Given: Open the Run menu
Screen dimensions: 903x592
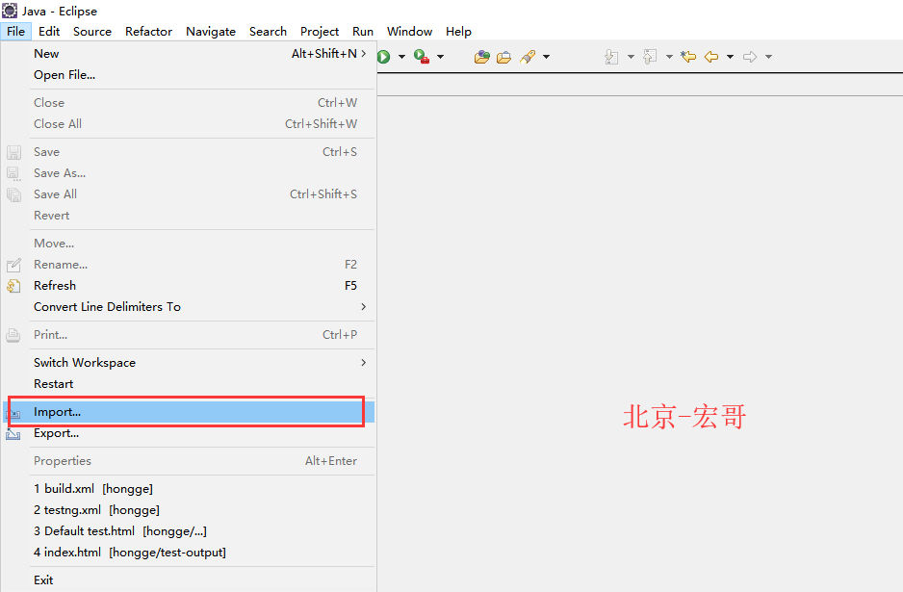Looking at the screenshot, I should 363,31.
